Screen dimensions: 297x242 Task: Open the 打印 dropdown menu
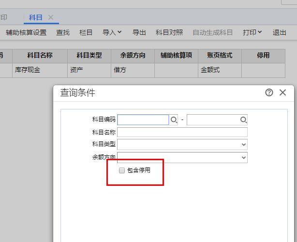point(252,32)
